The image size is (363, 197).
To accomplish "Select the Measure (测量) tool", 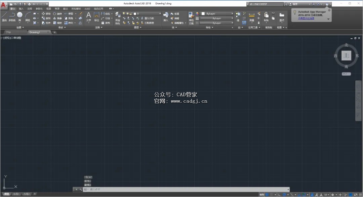I will pos(252,17).
